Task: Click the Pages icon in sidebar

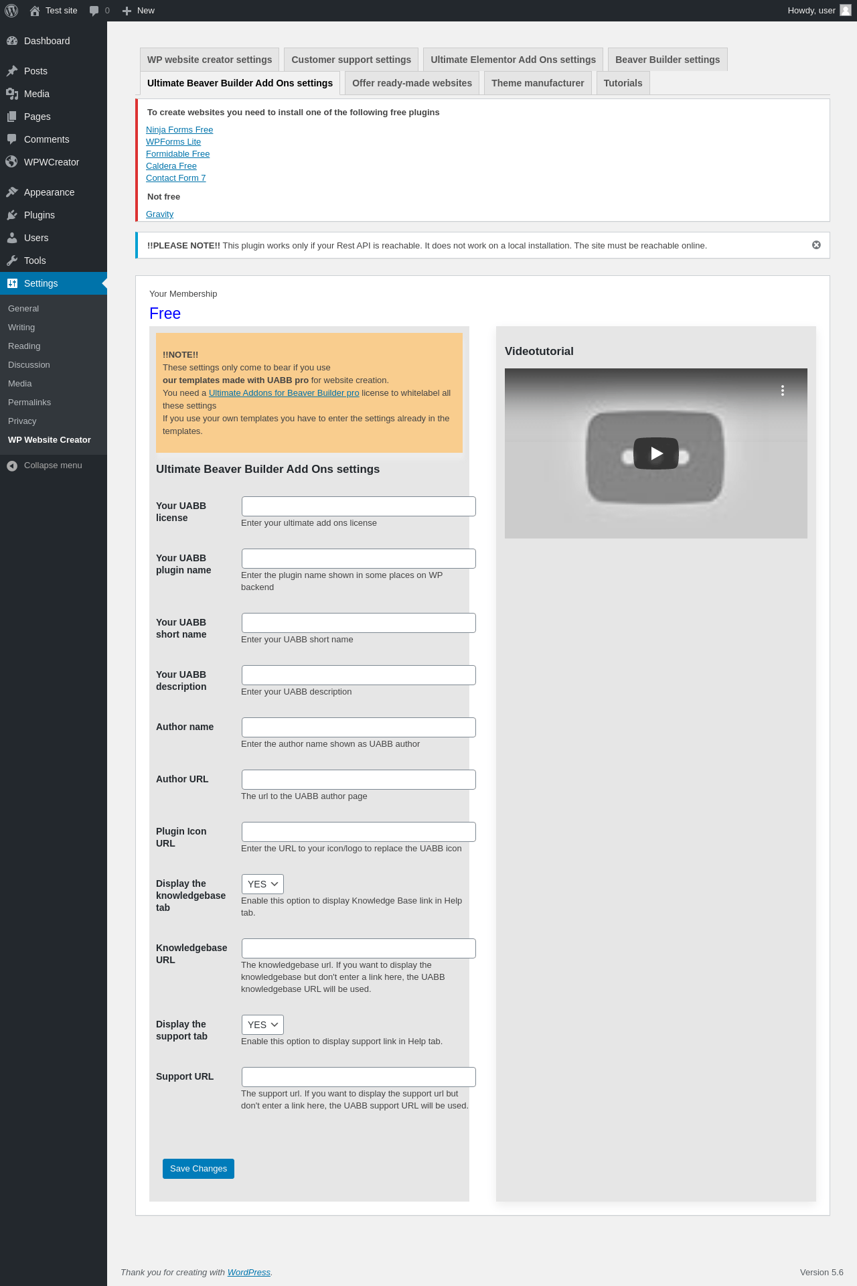Action: coord(12,117)
